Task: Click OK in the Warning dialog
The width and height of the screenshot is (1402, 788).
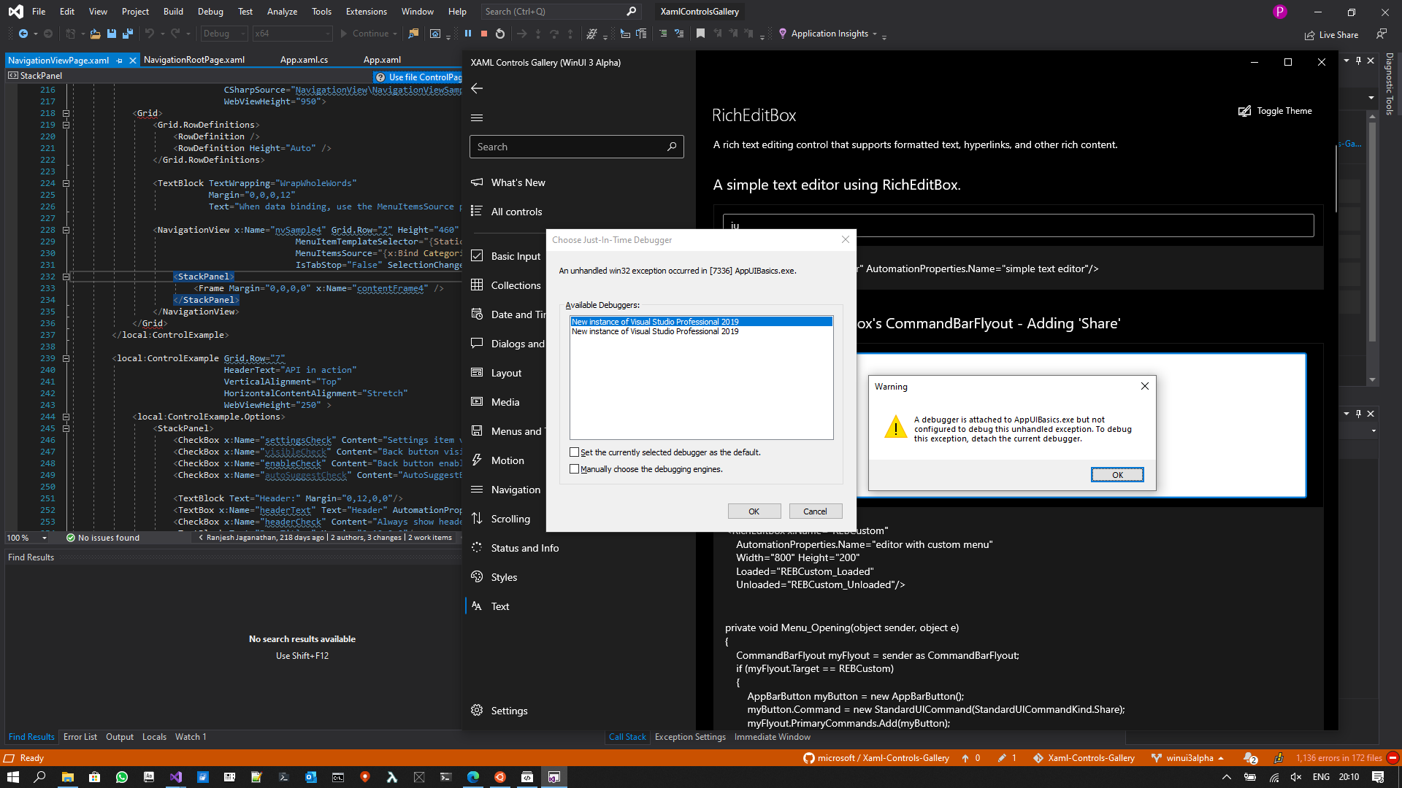Action: coord(1117,474)
